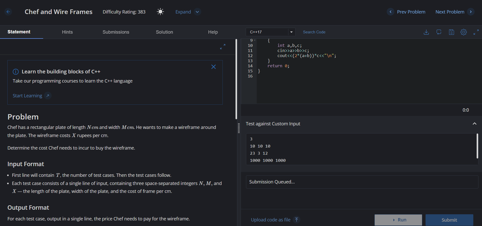Click the panel splitter handle
This screenshot has width=482, height=226.
[x=239, y=128]
